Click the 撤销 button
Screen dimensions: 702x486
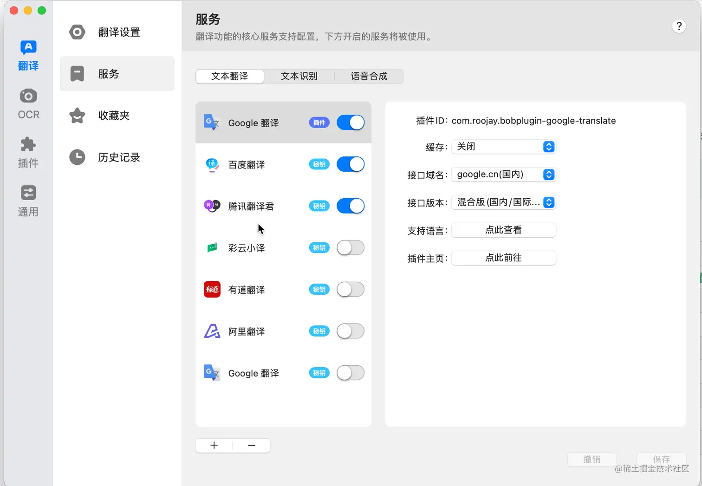tap(592, 460)
